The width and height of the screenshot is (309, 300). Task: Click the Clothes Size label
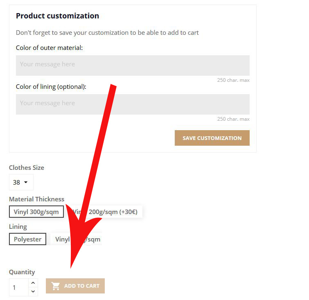tap(27, 167)
